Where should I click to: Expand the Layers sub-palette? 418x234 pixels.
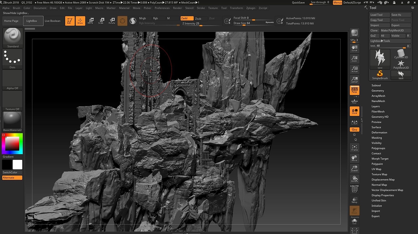(376, 106)
